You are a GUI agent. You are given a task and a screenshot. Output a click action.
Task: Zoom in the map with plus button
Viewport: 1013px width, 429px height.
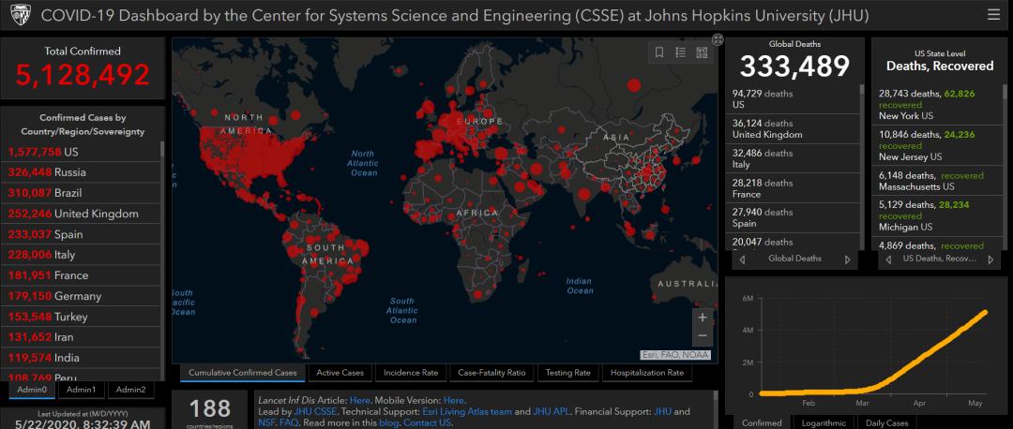[703, 318]
